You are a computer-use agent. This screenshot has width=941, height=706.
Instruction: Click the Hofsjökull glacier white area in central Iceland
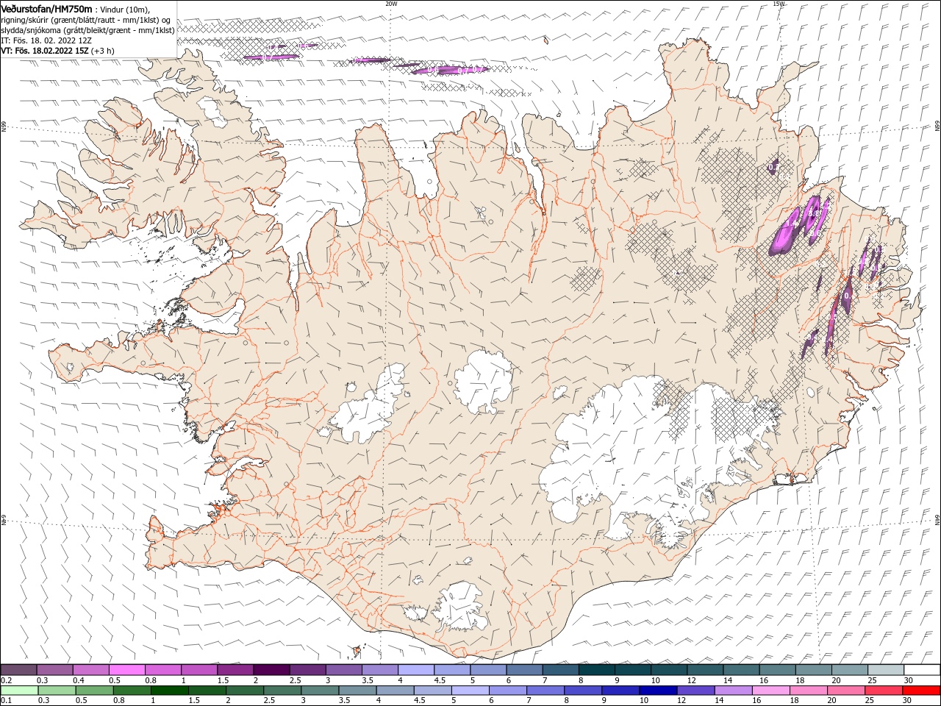(483, 381)
